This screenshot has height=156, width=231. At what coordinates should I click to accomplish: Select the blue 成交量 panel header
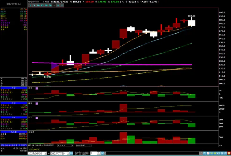14,132
